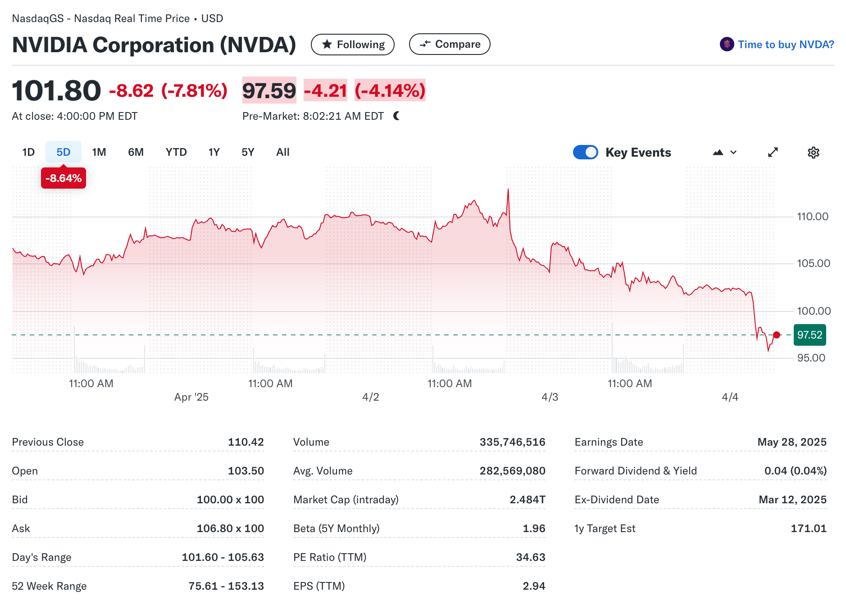Click the 4/3 date label on chart axis

click(x=550, y=397)
